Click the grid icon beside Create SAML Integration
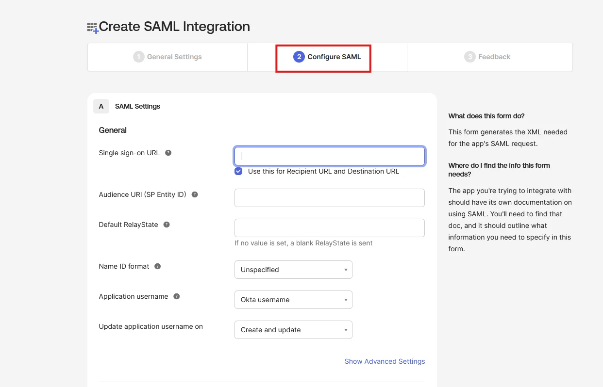603x387 pixels. tap(91, 27)
